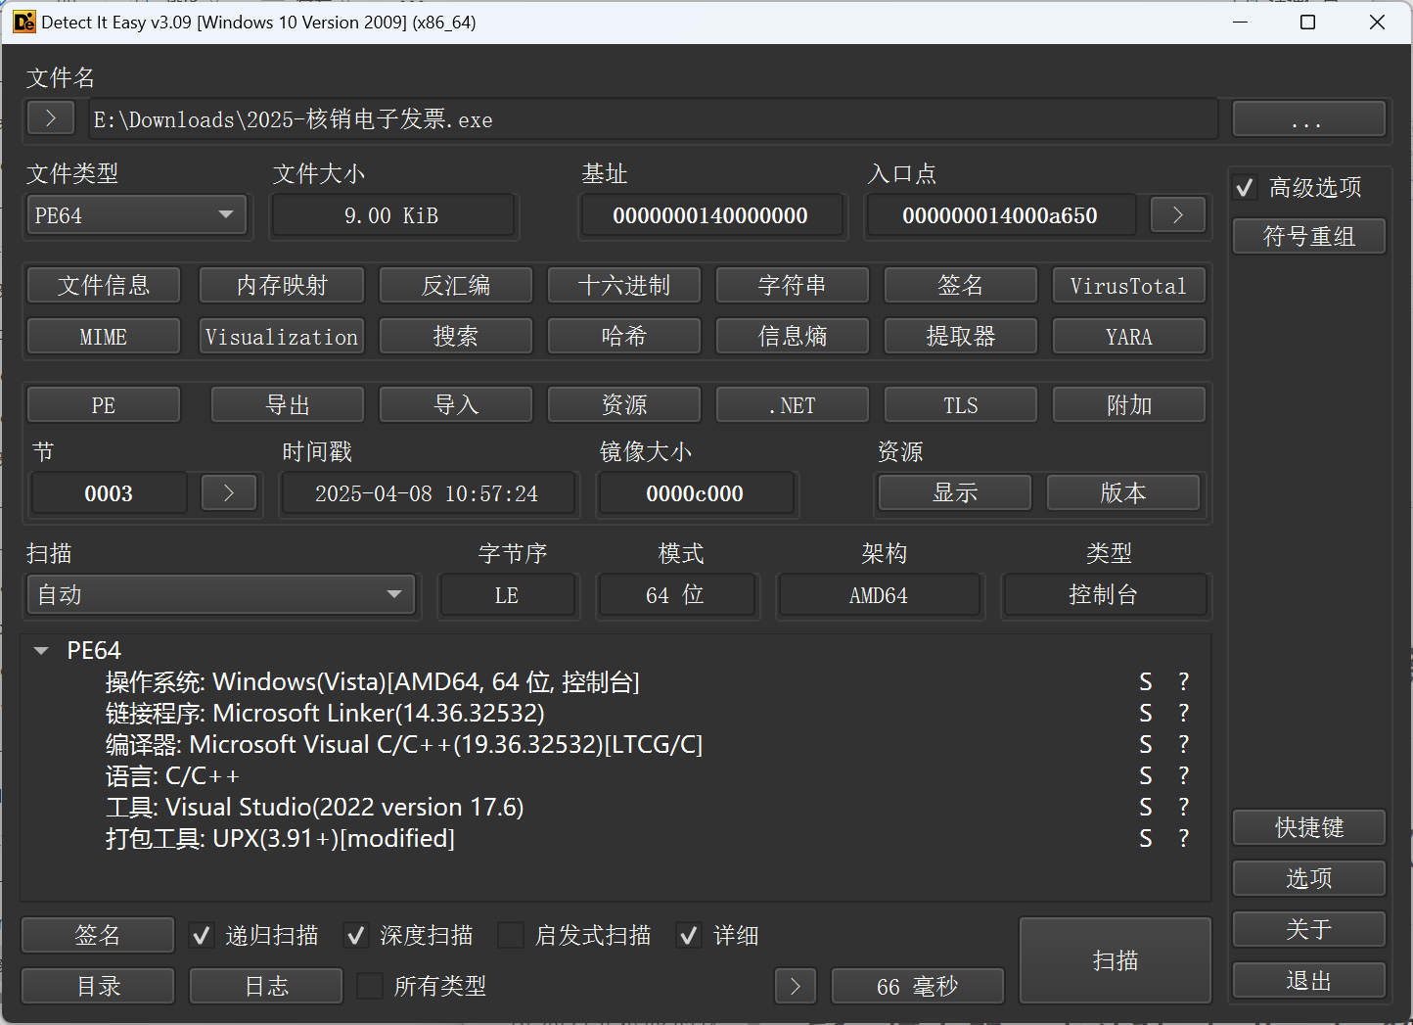Open 日志 log button
The height and width of the screenshot is (1025, 1413).
click(x=266, y=986)
